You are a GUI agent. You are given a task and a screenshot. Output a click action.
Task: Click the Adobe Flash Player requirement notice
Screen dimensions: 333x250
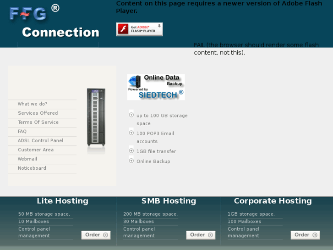pos(219,7)
